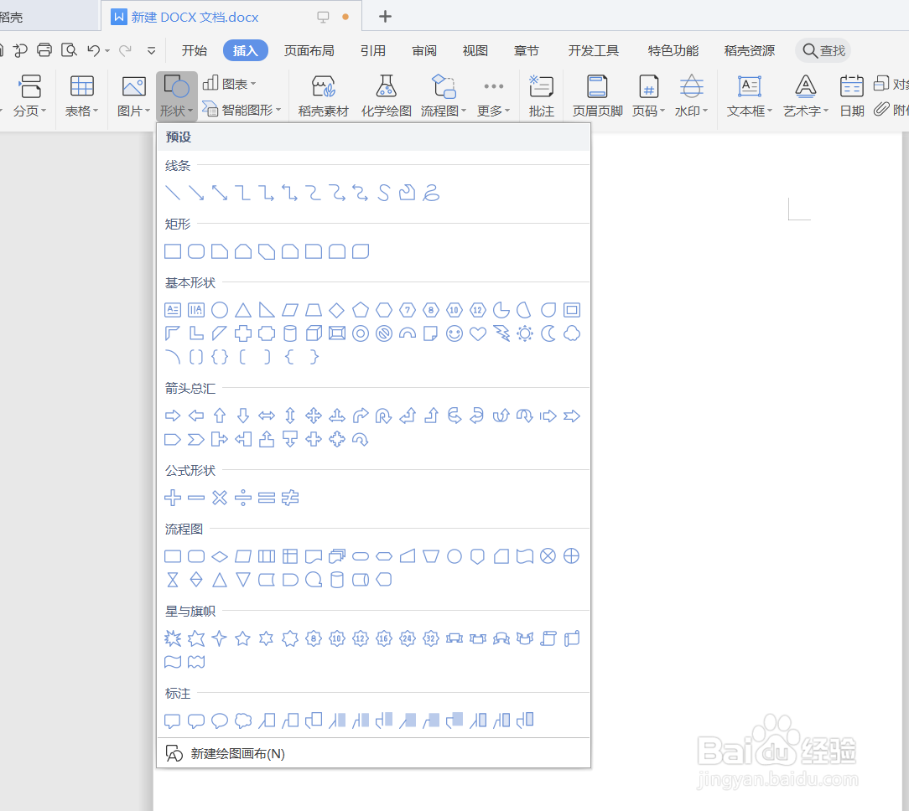Switch to the 页面布局 tab

point(309,50)
